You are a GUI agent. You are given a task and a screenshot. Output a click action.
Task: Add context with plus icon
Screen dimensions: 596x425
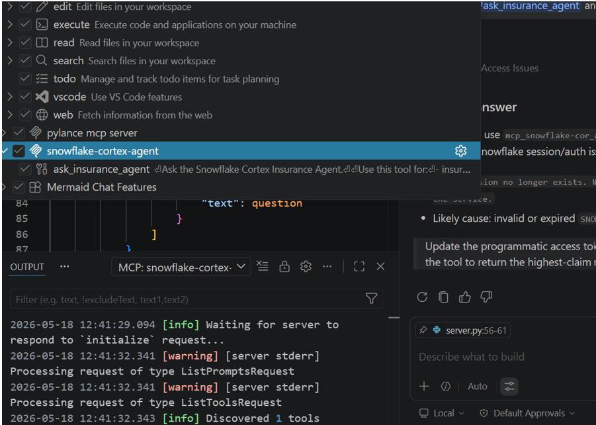[424, 386]
